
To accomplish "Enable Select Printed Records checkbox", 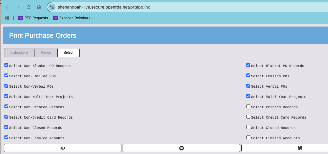I will click(248, 107).
